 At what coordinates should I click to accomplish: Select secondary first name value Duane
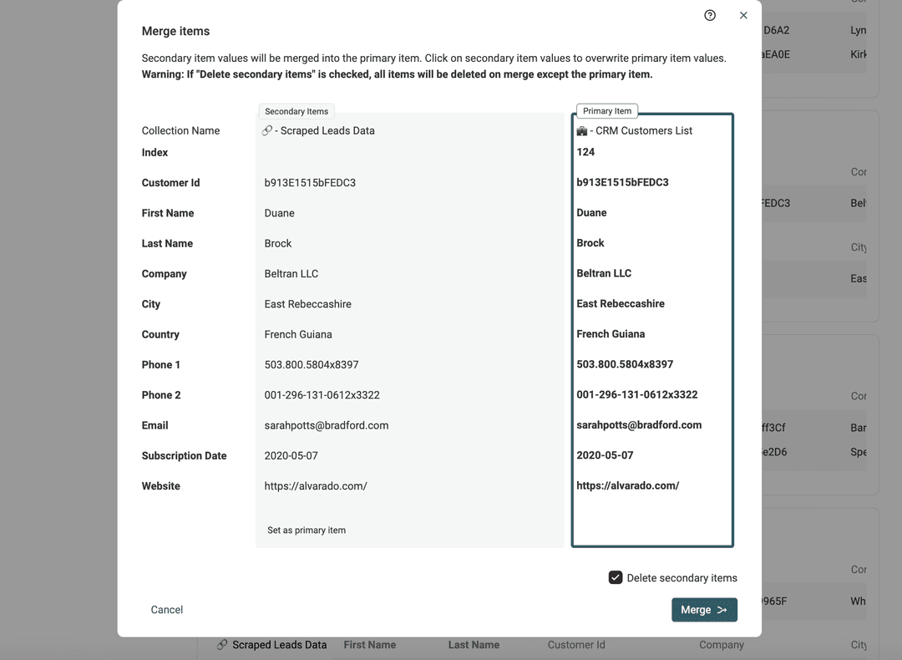(x=279, y=213)
